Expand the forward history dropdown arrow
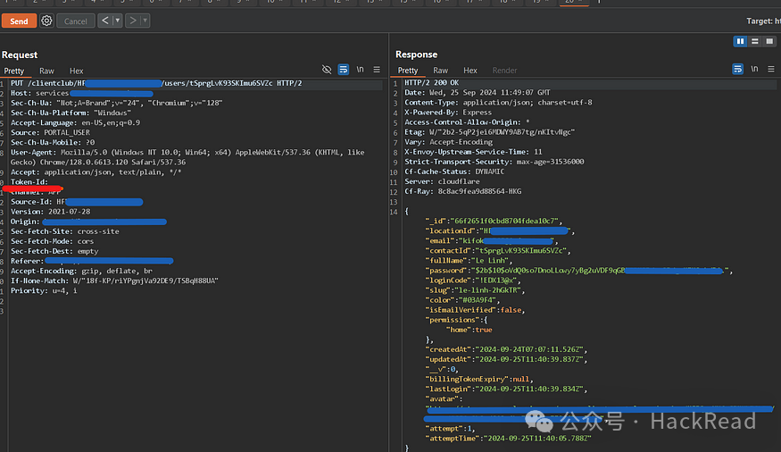The image size is (781, 452). (x=145, y=21)
